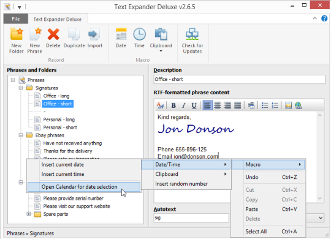Create a New Folder from the ribbon
Viewport: 331px width, 239px height.
(17, 40)
